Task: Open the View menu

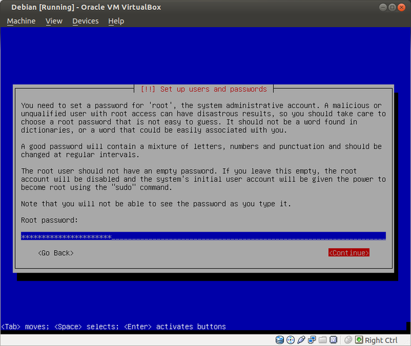Action: click(54, 21)
